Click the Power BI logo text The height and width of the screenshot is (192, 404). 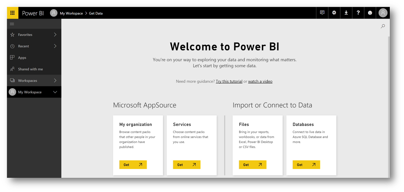(x=33, y=13)
